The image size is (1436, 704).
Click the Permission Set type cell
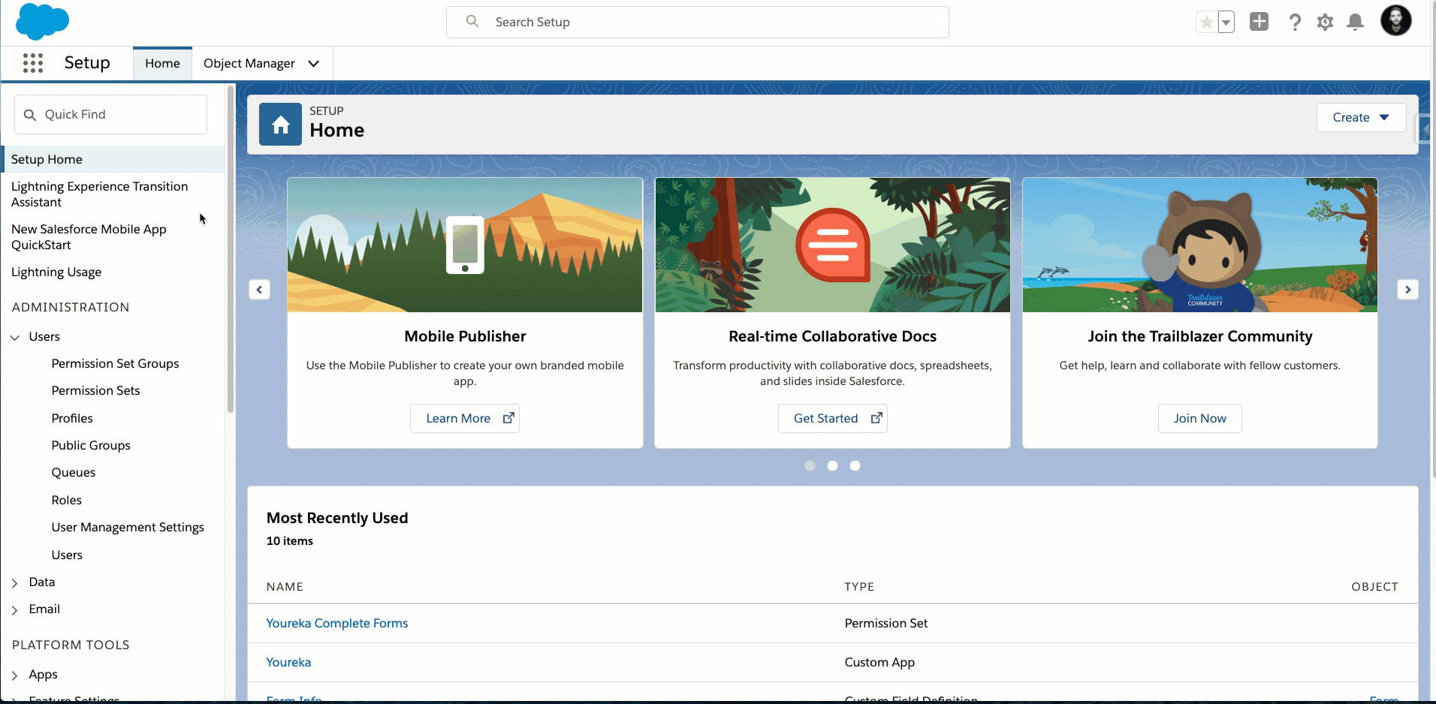coord(886,623)
